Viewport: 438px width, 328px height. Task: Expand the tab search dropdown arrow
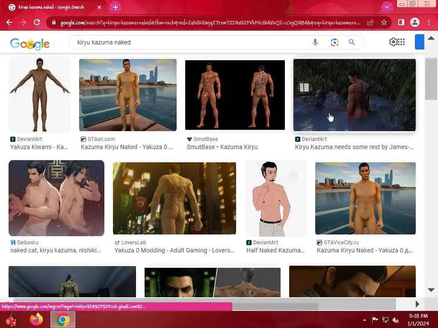click(x=387, y=7)
